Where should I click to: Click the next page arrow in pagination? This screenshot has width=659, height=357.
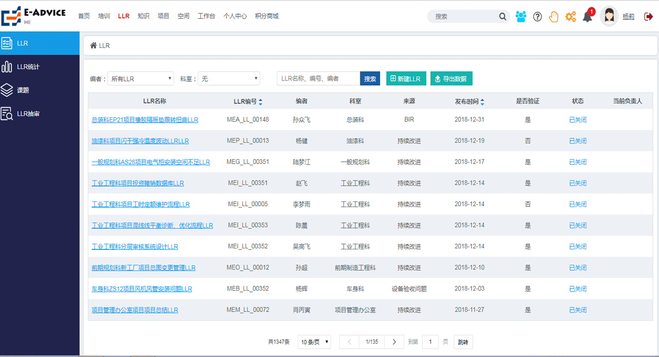pos(393,342)
